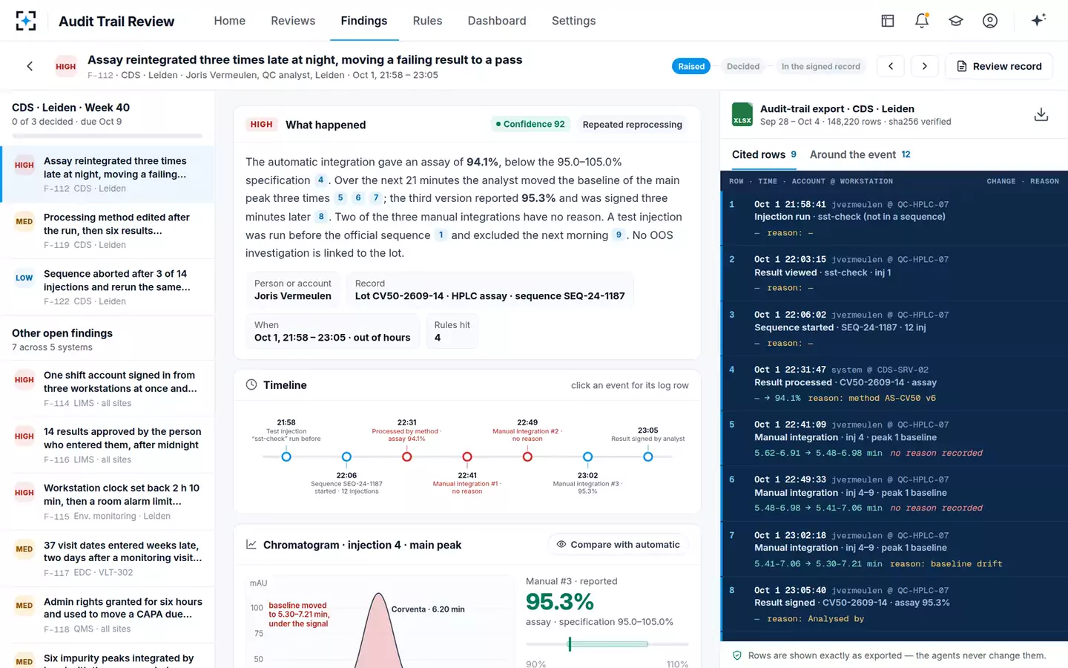Select log row 8 Result signed
This screenshot has height=668, width=1068.
click(894, 604)
